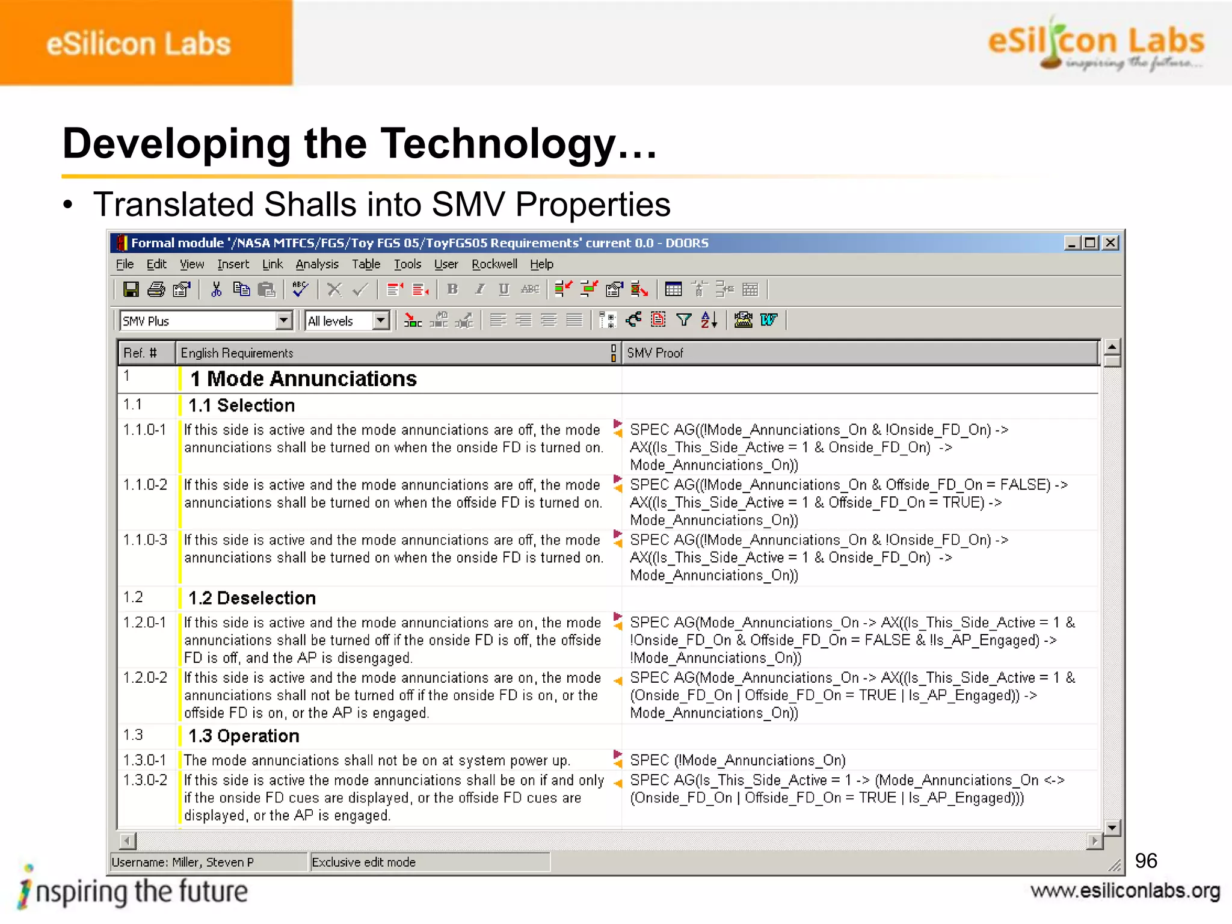Screen dimensions: 1232x924
Task: Print the module using the printer icon
Action: point(156,290)
